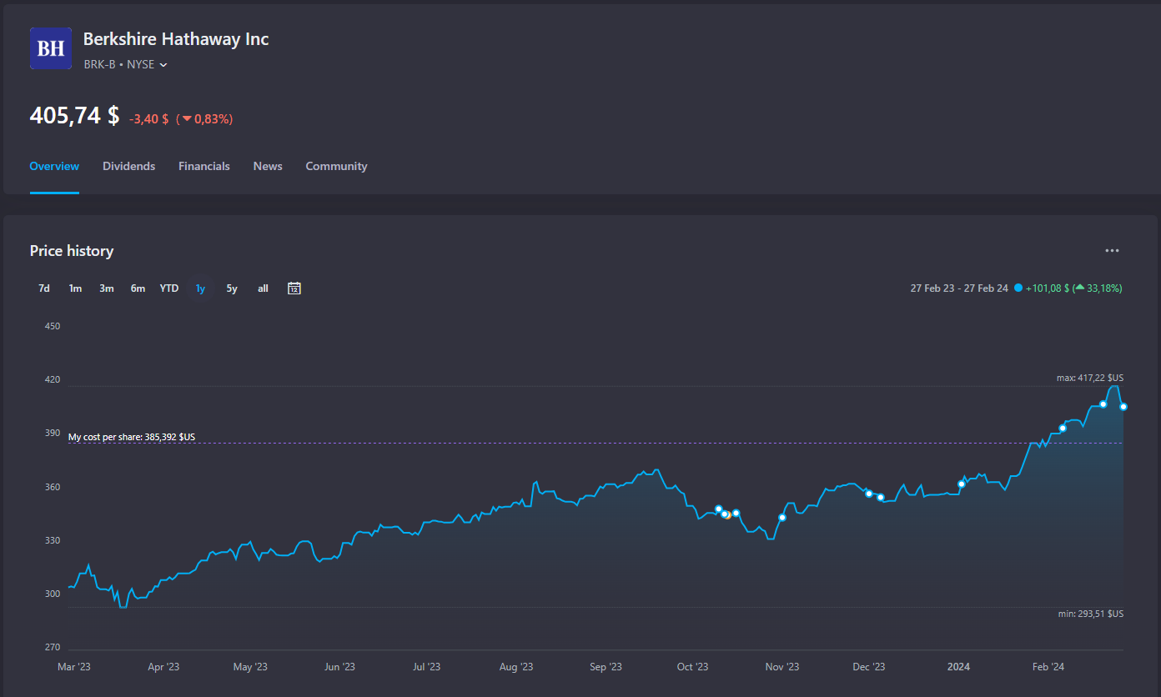Viewport: 1161px width, 697px height.
Task: Click the My cost per share label
Action: point(132,437)
